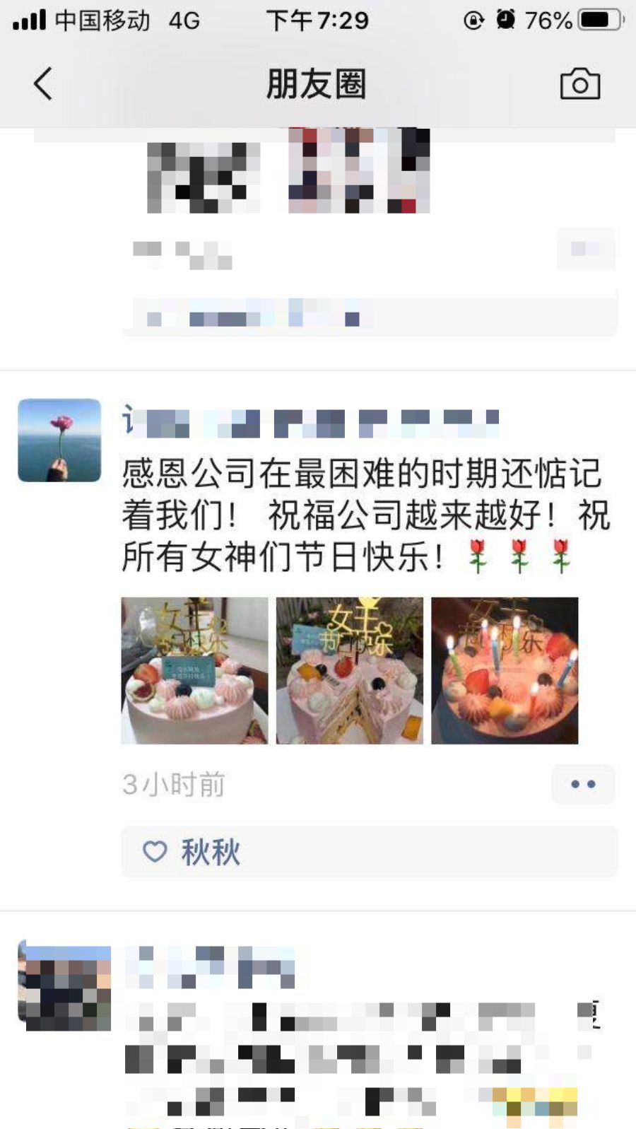This screenshot has width=636, height=1129.
Task: Tap the blurred options button on the top post
Action: (586, 249)
